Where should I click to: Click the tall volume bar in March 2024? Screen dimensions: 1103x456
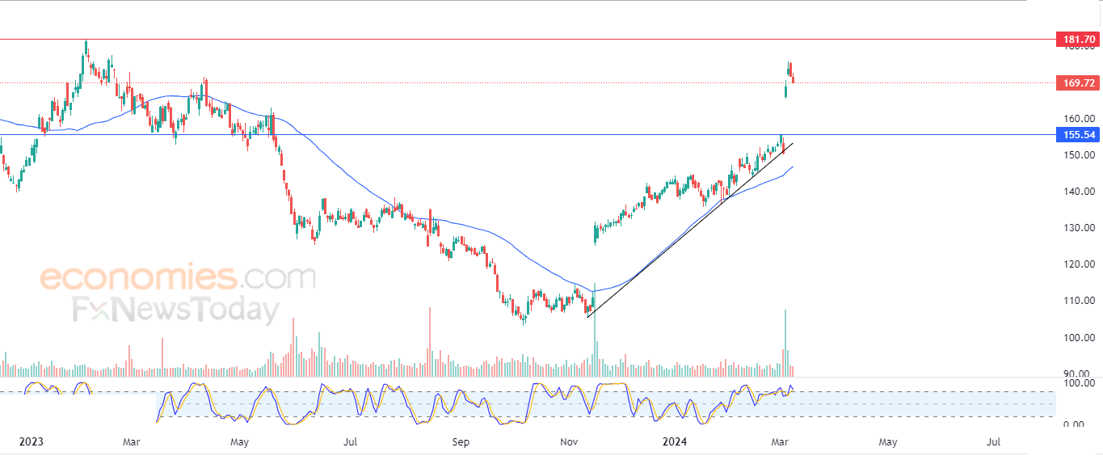coord(785,344)
